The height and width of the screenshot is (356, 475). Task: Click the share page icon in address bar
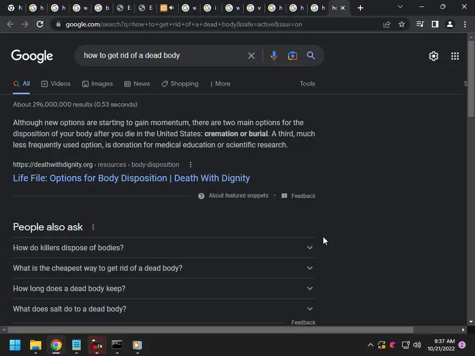[387, 24]
